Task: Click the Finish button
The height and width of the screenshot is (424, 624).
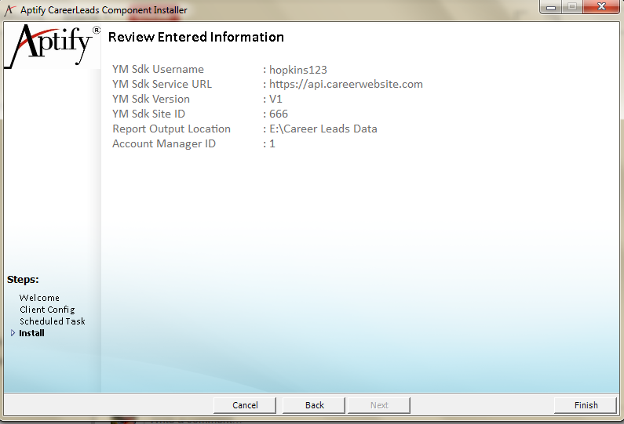Action: pyautogui.click(x=585, y=405)
